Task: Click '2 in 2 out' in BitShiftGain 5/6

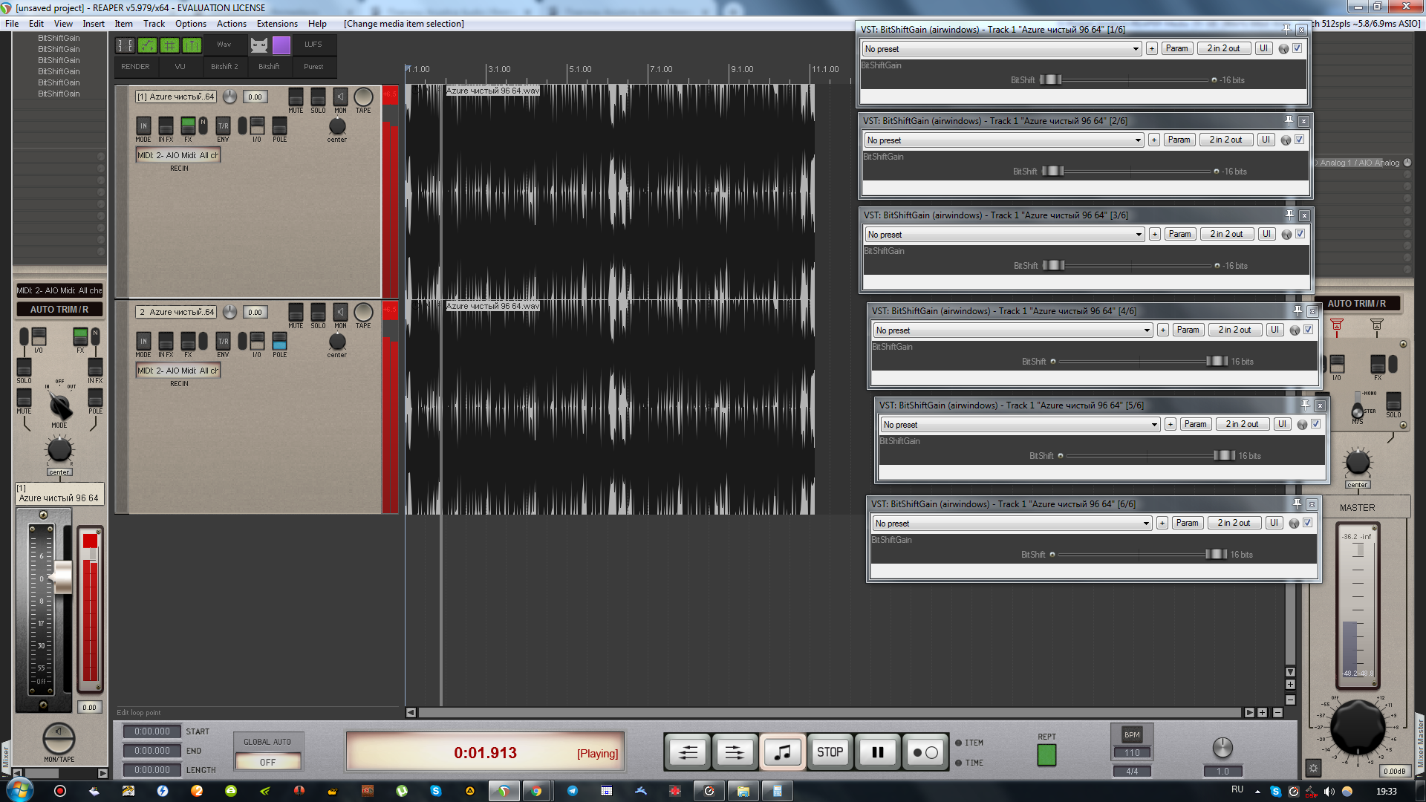Action: tap(1242, 424)
